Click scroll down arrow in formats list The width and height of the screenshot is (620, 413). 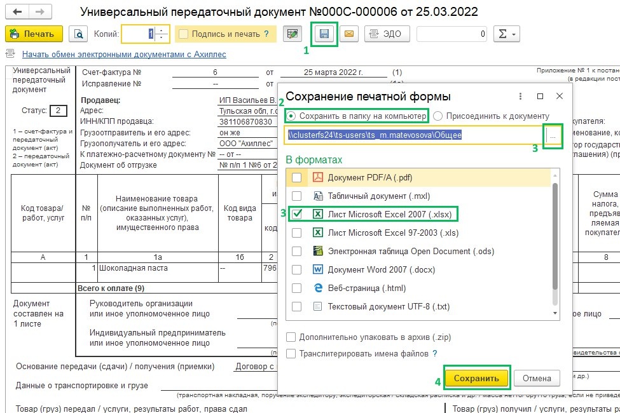coord(555,313)
